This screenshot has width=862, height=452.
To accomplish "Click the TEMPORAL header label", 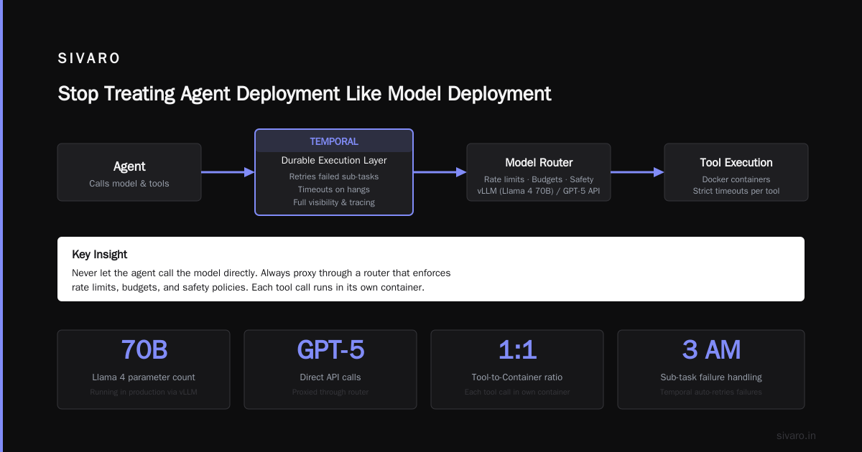I will tap(334, 141).
